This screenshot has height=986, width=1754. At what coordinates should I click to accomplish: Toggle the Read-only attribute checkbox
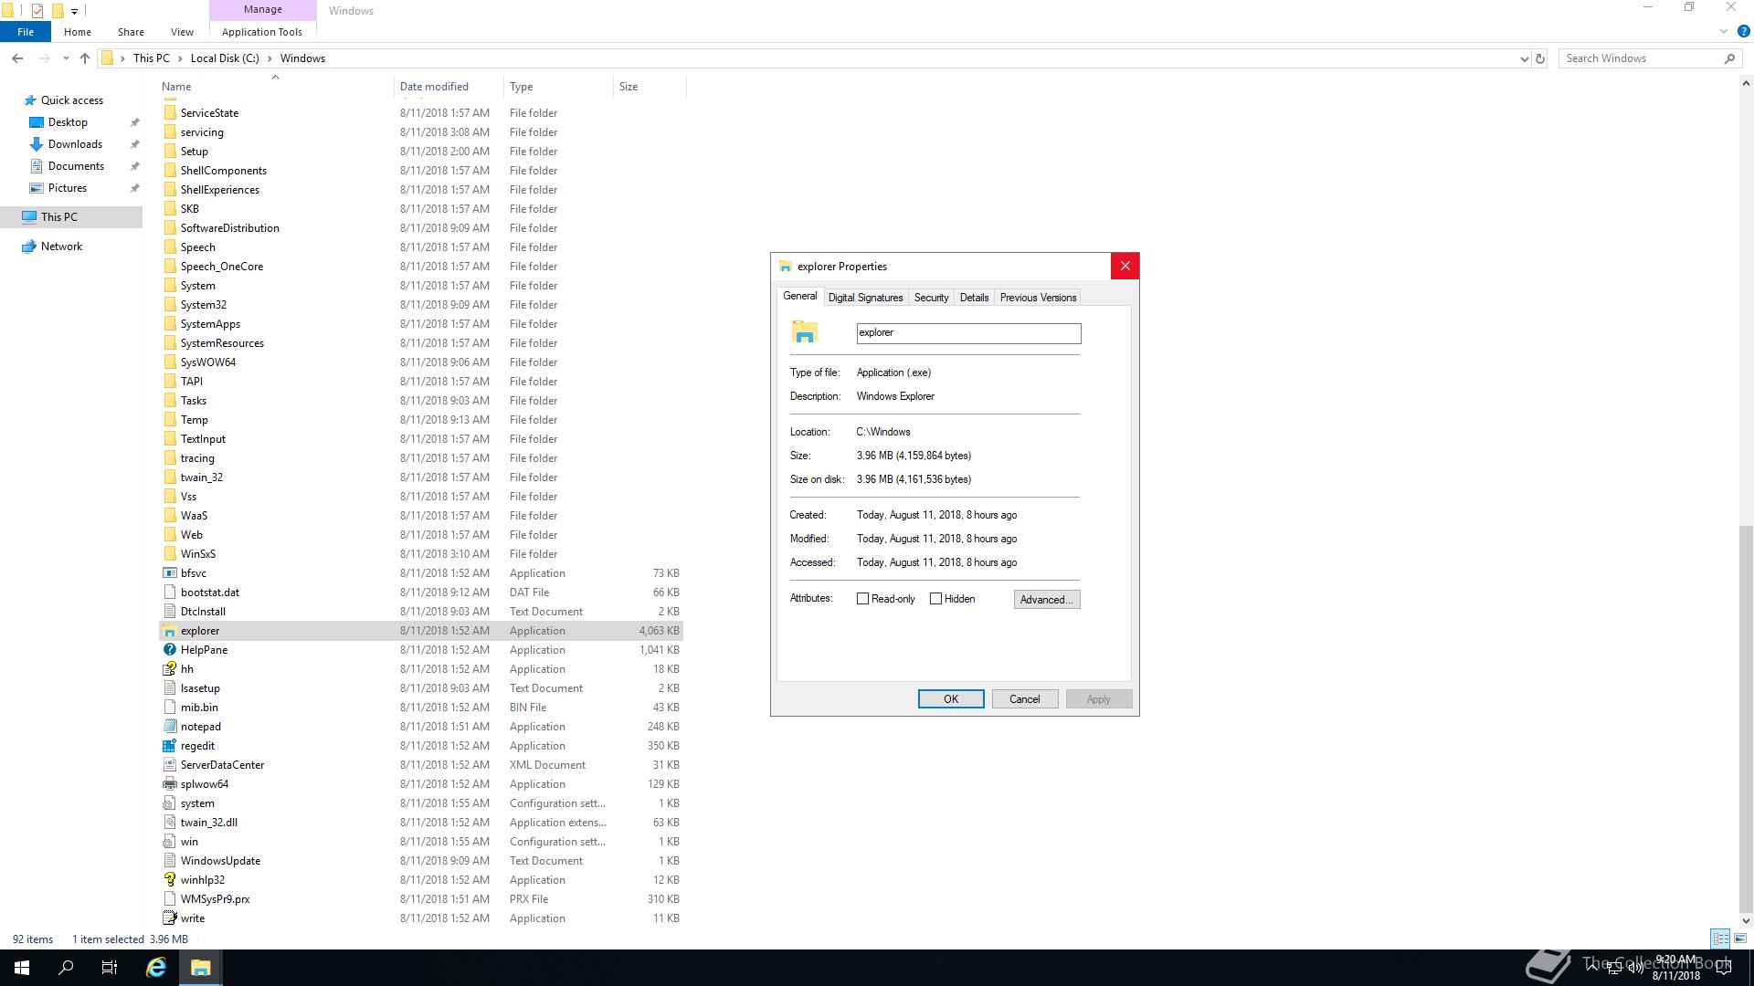[x=862, y=599]
